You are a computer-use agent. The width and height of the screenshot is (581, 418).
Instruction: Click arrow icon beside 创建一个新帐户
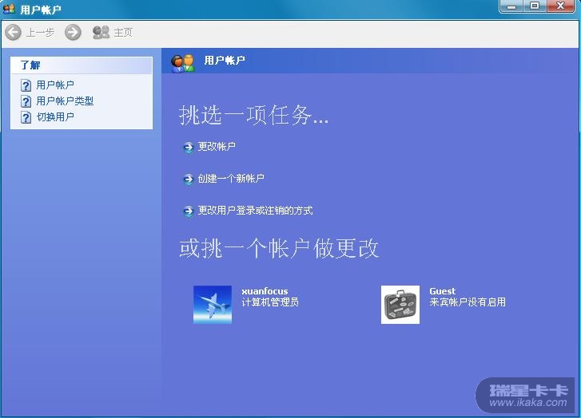[x=189, y=179]
